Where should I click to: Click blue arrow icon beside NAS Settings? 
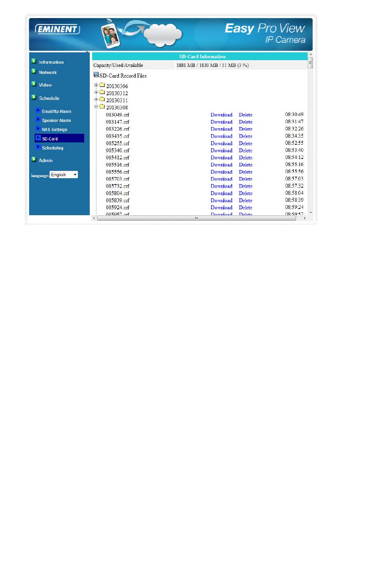click(x=38, y=129)
